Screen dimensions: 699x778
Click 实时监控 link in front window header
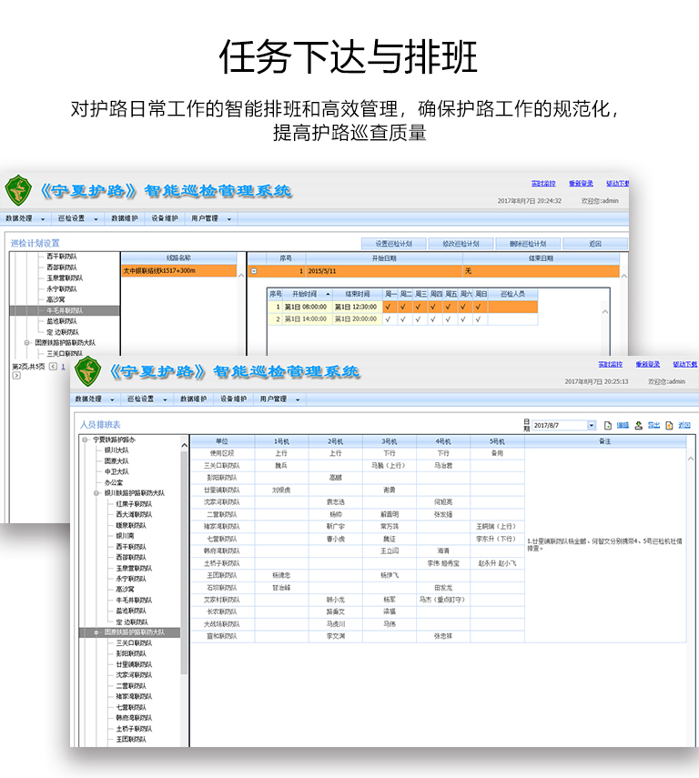pyautogui.click(x=610, y=364)
